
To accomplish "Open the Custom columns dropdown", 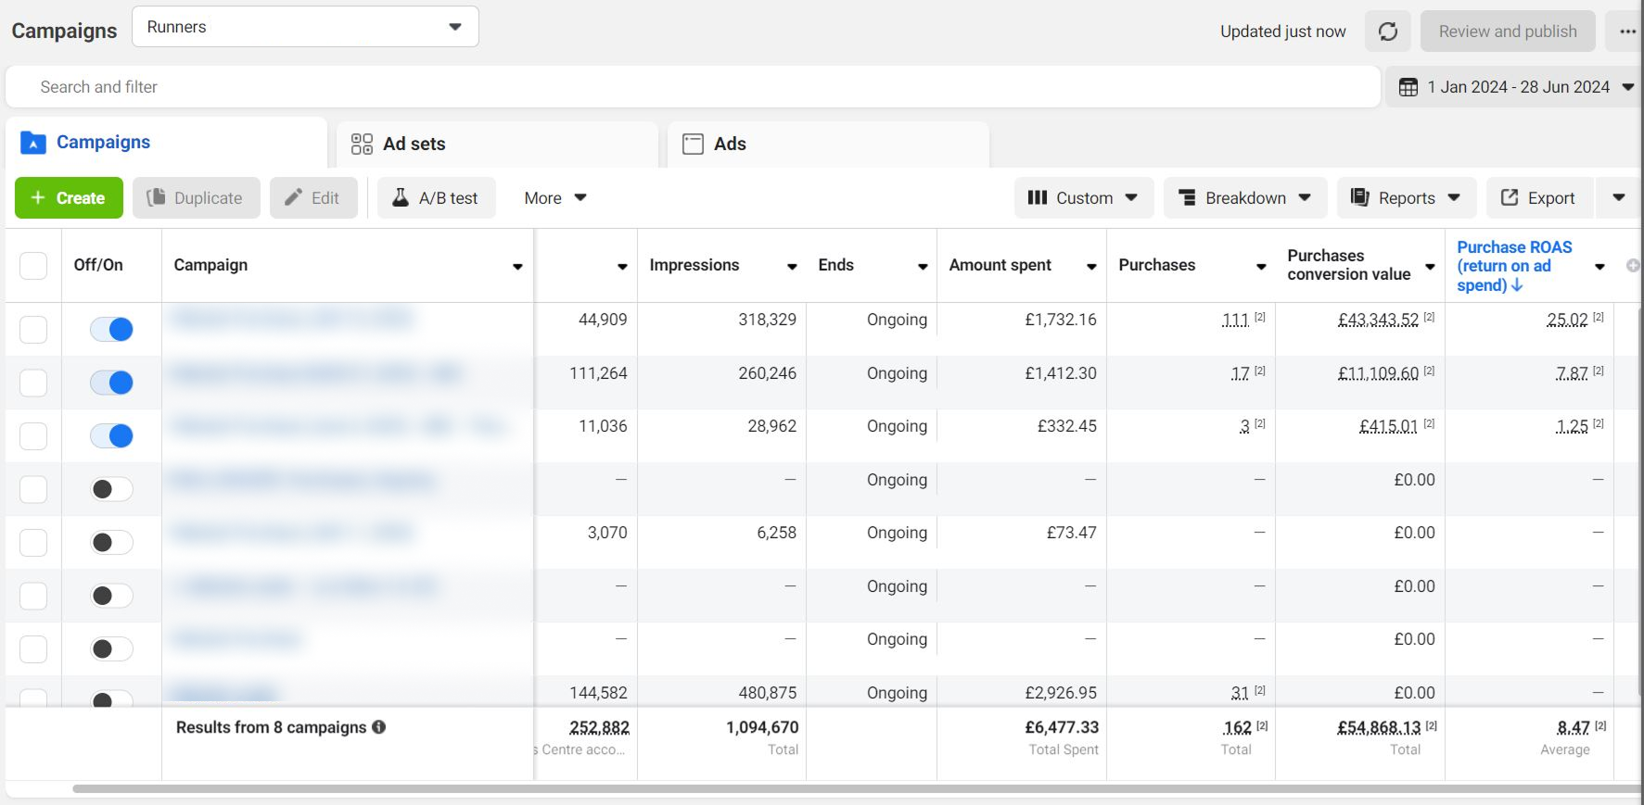I will tap(1083, 198).
